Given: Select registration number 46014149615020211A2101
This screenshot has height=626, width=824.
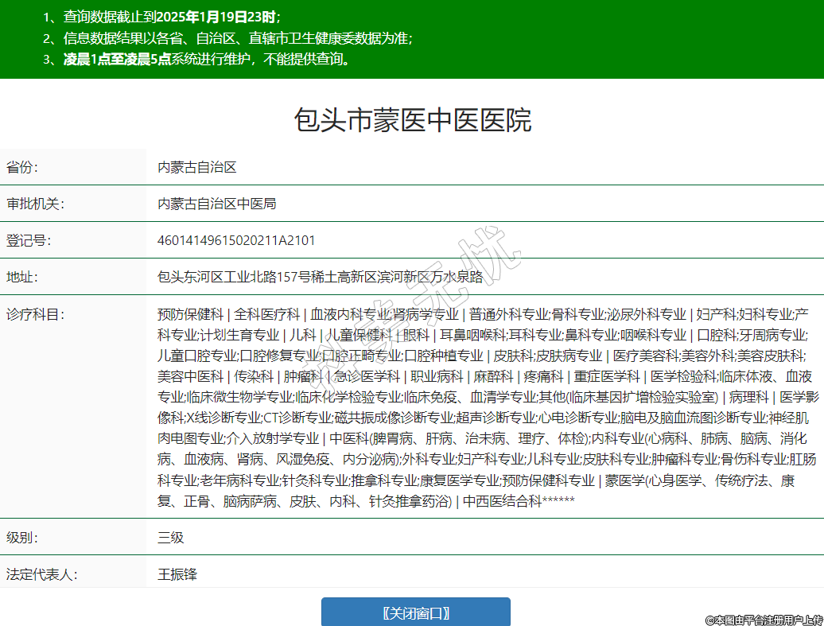Looking at the screenshot, I should pos(236,240).
